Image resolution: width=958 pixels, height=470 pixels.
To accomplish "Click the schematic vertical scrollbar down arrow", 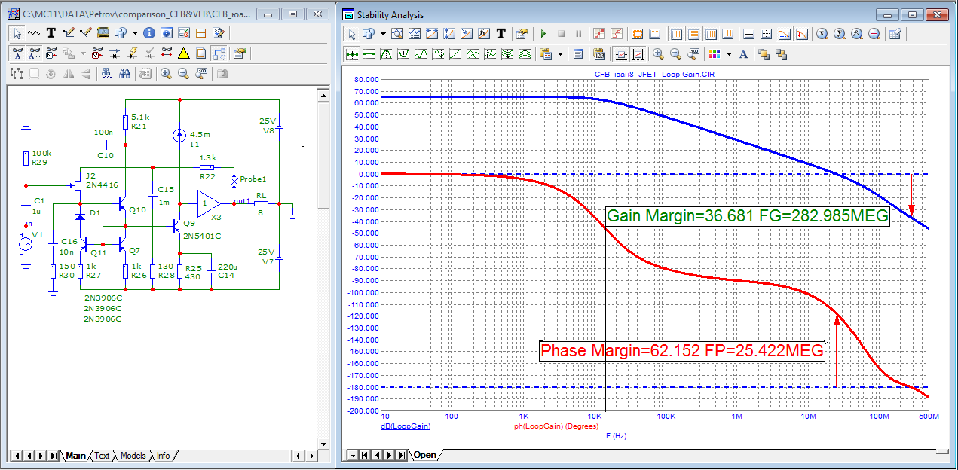I will (x=323, y=443).
